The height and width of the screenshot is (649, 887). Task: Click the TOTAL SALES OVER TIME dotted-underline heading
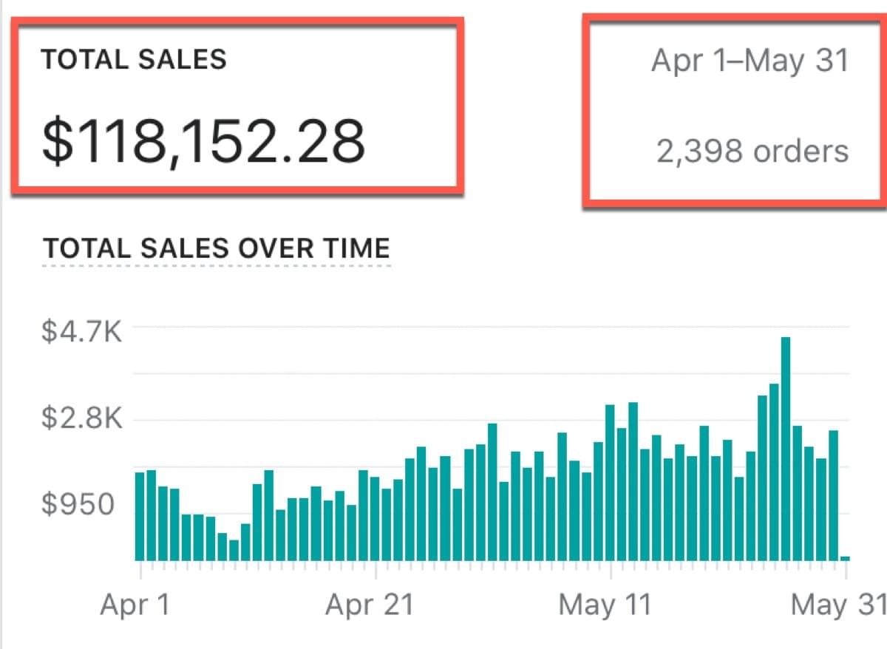(x=217, y=248)
